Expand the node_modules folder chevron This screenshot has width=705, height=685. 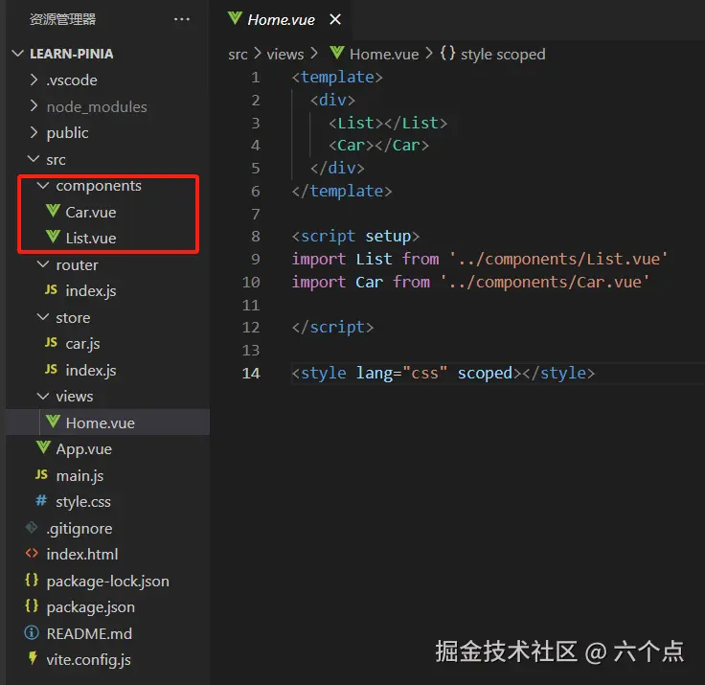pyautogui.click(x=34, y=106)
